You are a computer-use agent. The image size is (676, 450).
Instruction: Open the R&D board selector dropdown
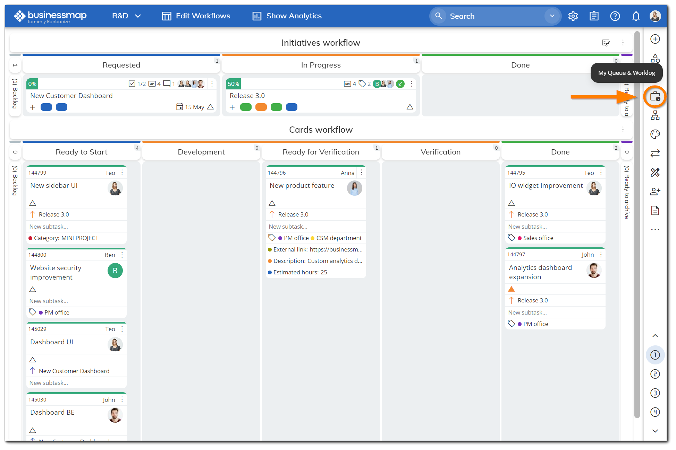[126, 16]
